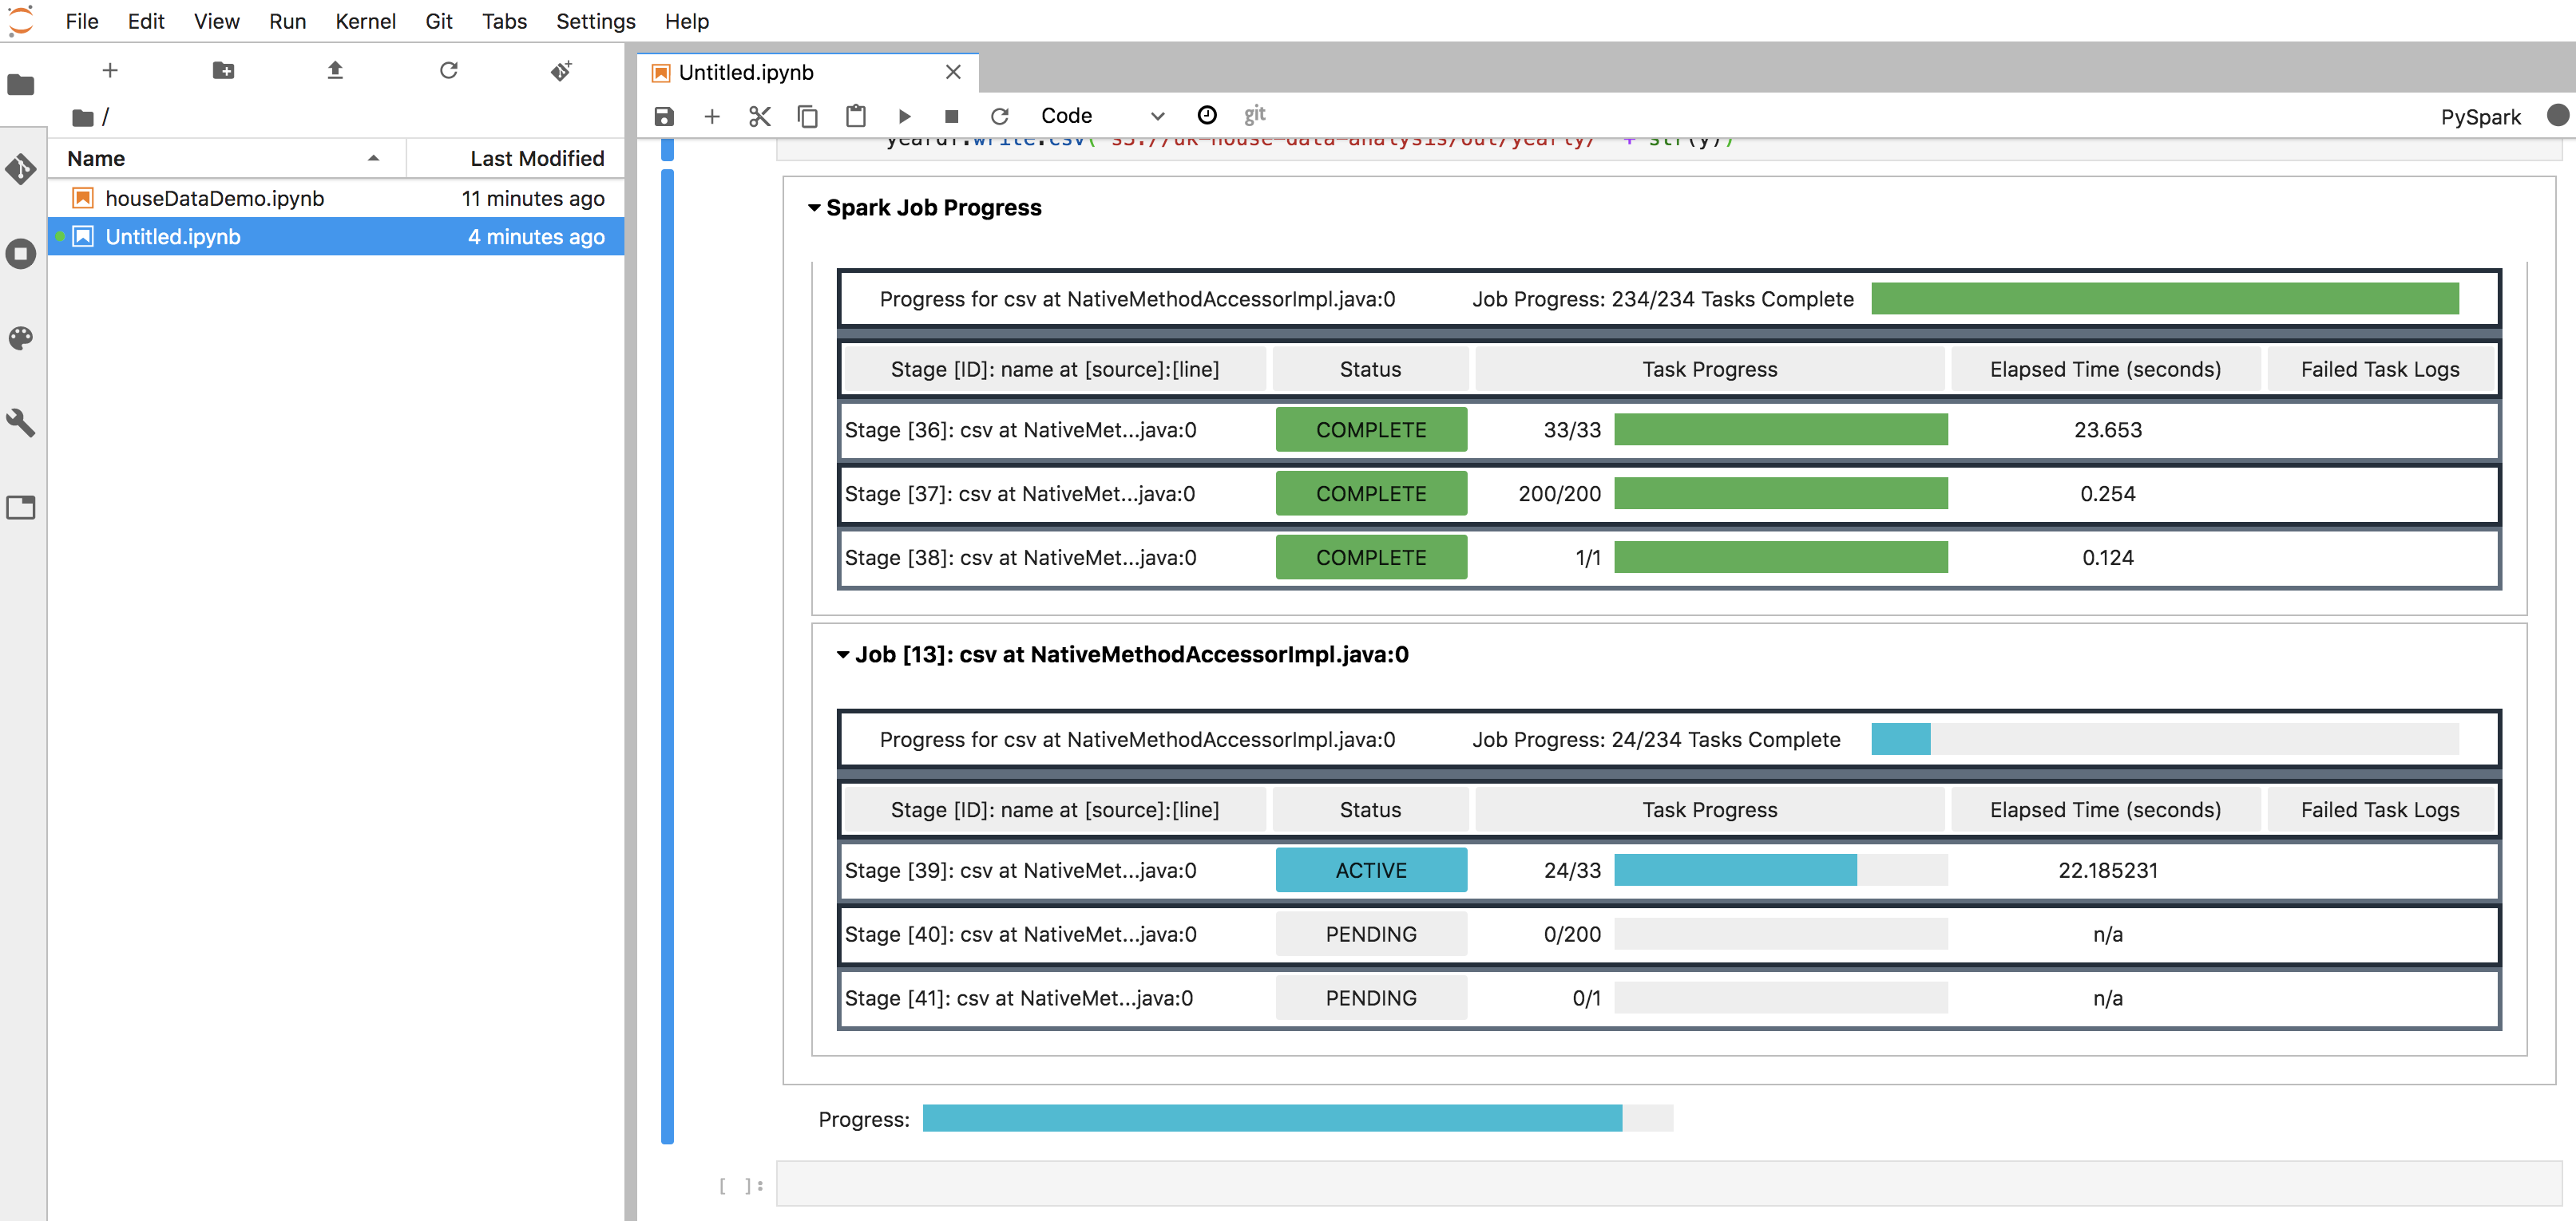Click the new folder icon in sidebar
Viewport: 2576px width, 1221px height.
point(222,70)
